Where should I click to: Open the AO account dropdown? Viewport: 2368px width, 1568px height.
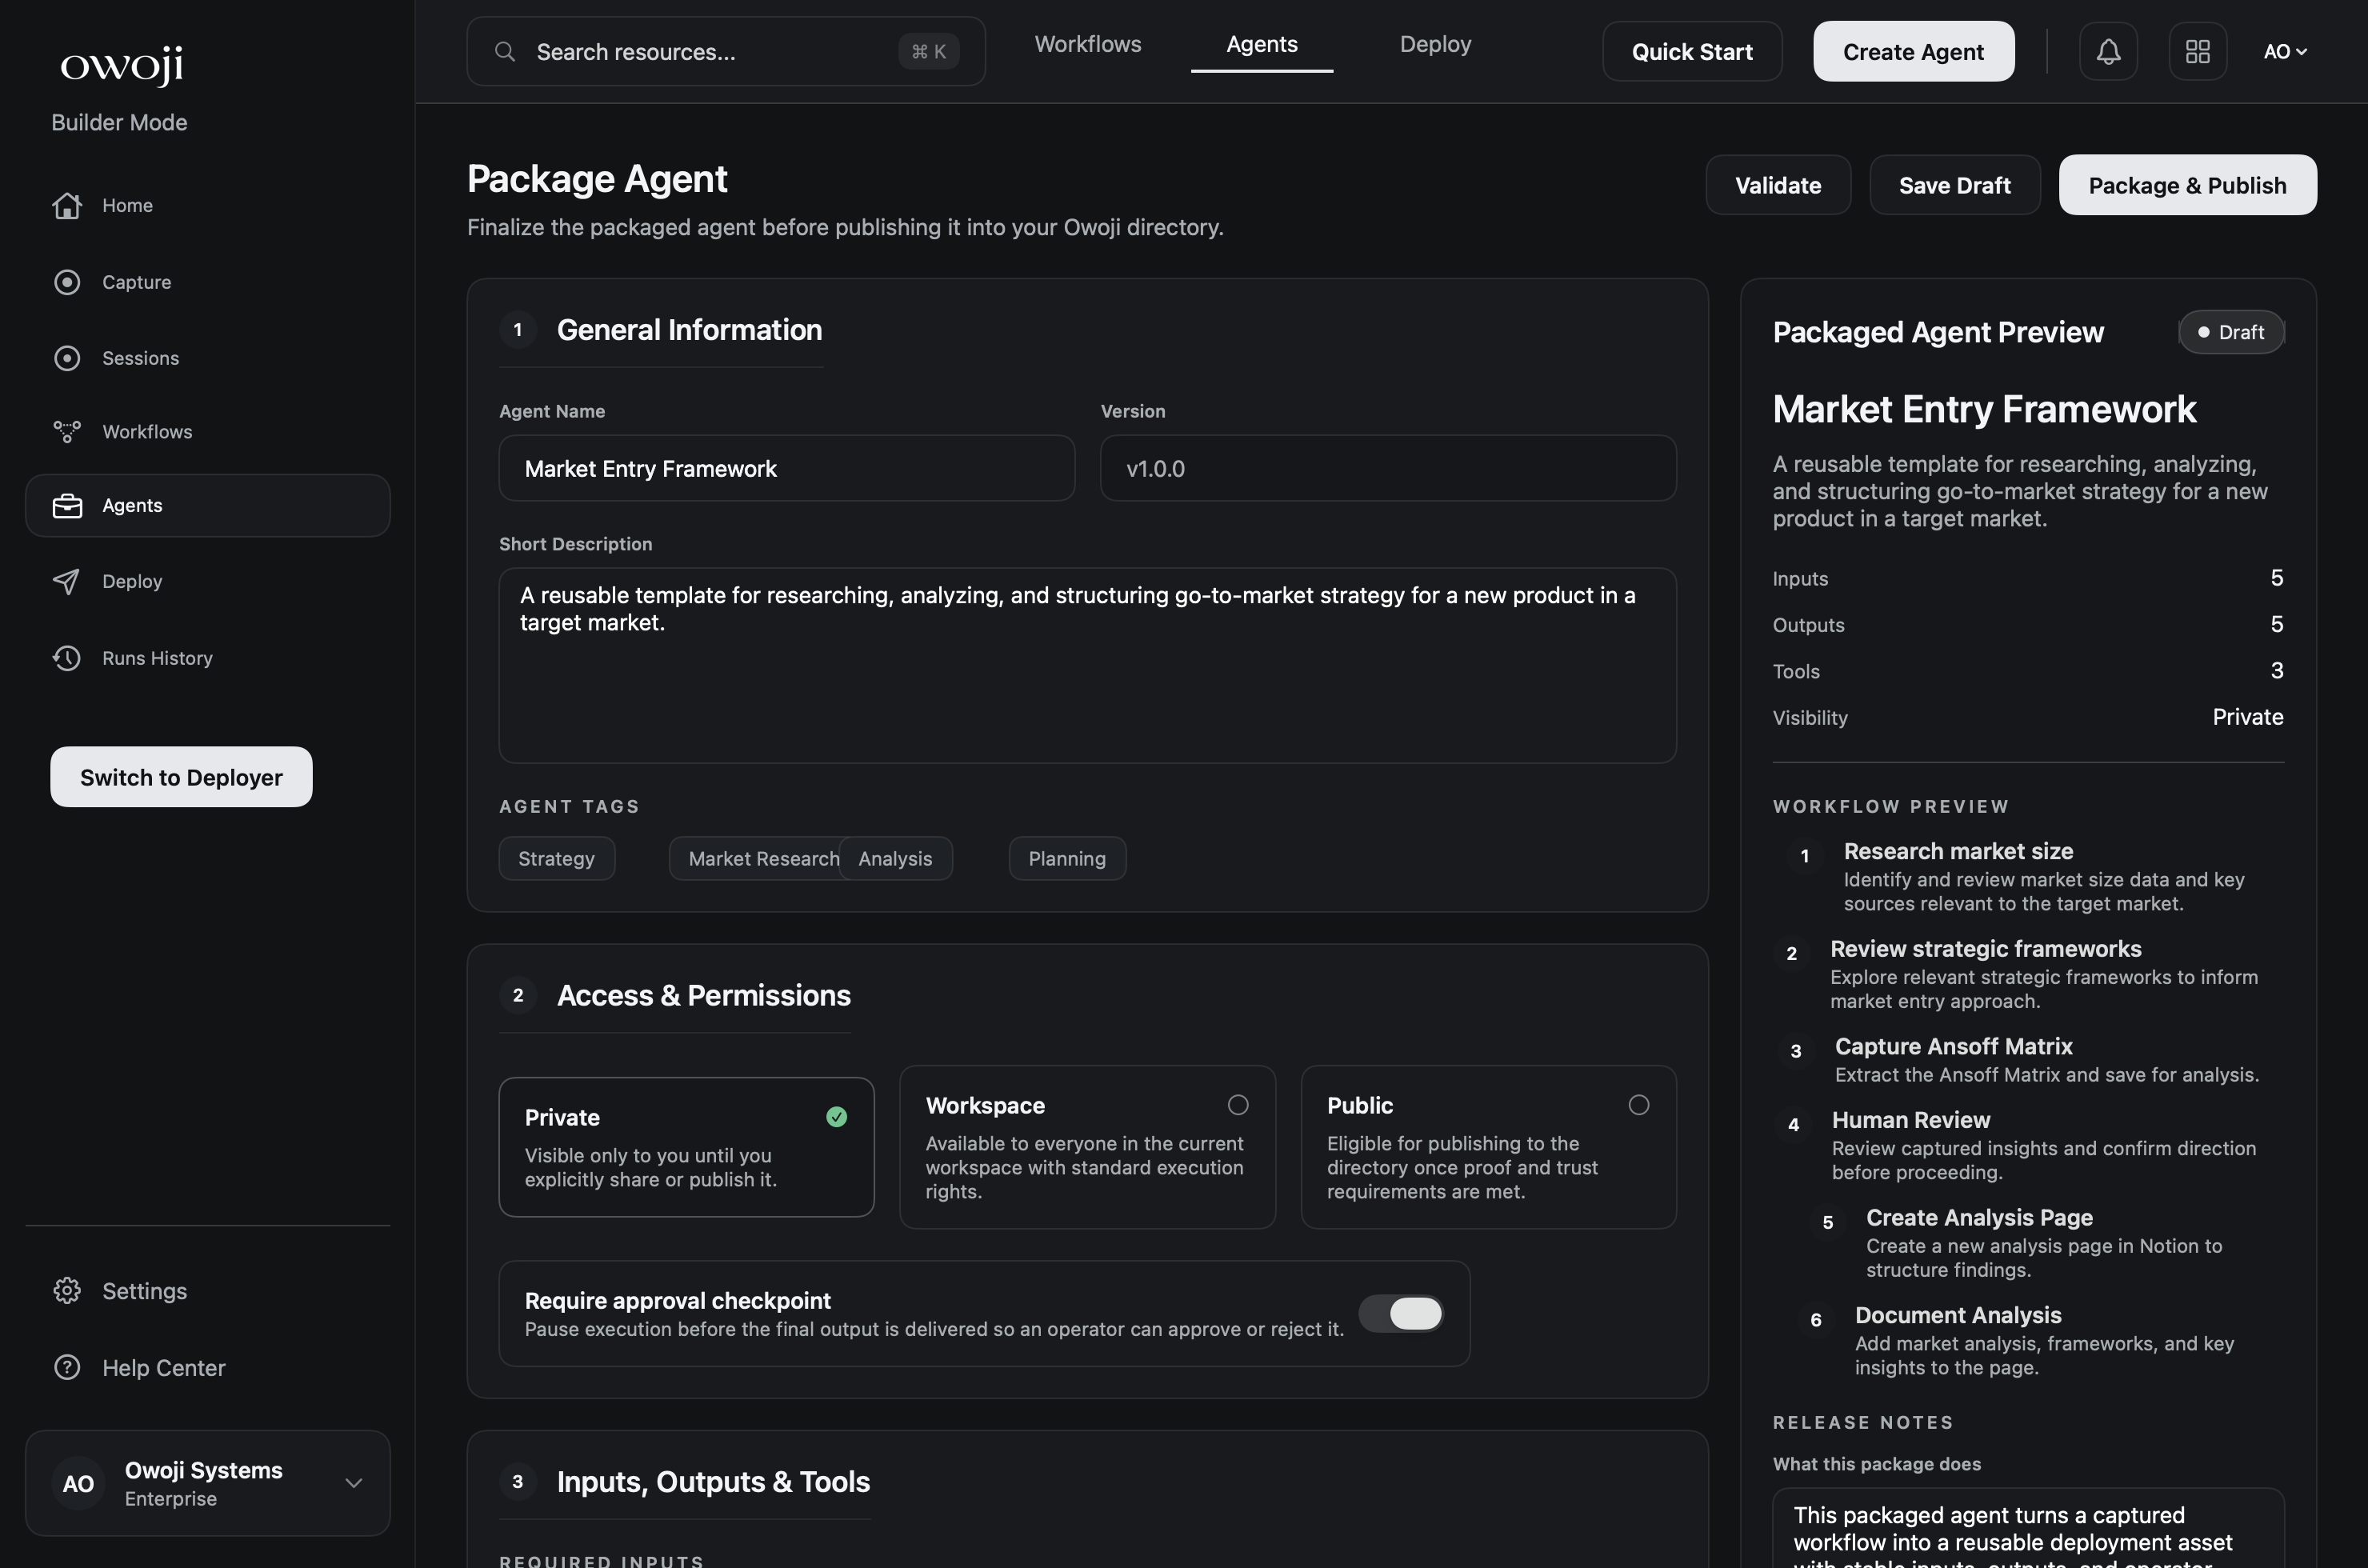[x=2285, y=51]
